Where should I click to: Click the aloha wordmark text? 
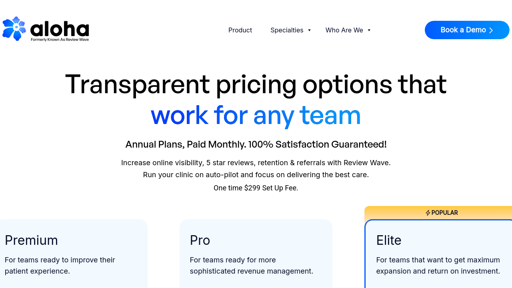(60, 28)
